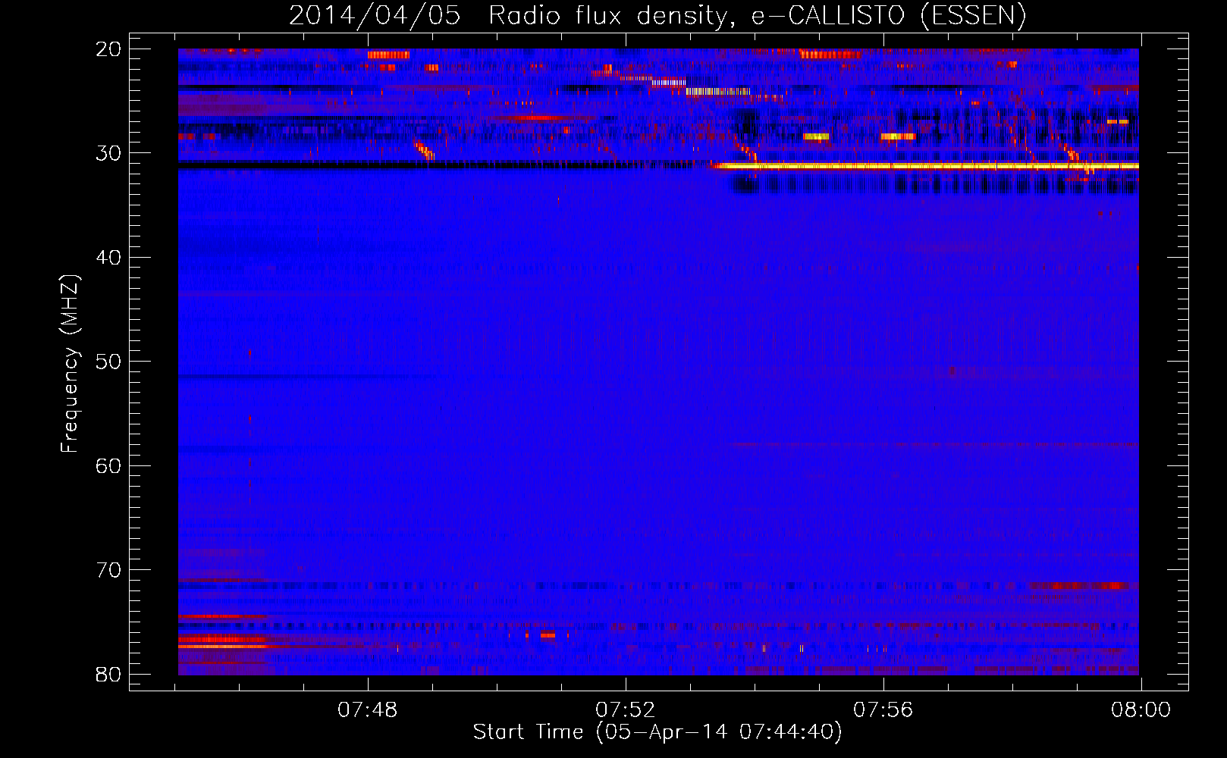
Task: Click the plot title '2014/04/05 Radio flux density, e-CALLISTO (ESSEN)'
Action: [x=657, y=15]
